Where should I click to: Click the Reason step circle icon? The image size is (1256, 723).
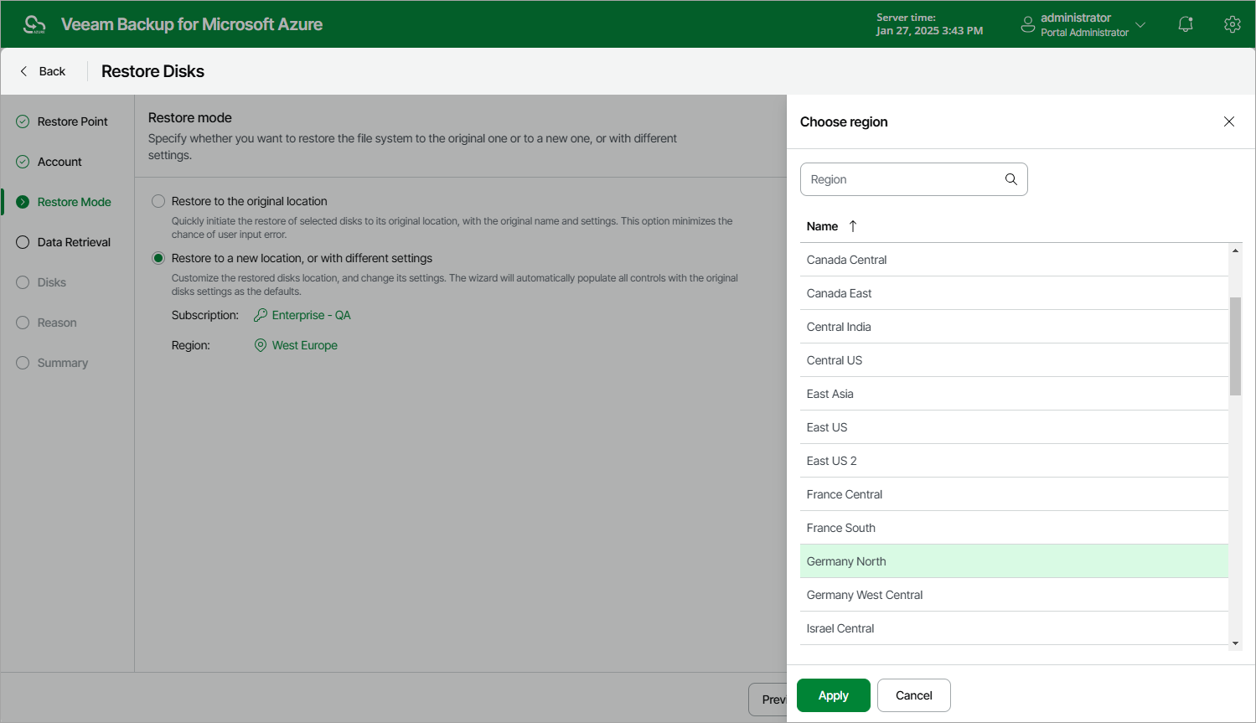coord(23,323)
